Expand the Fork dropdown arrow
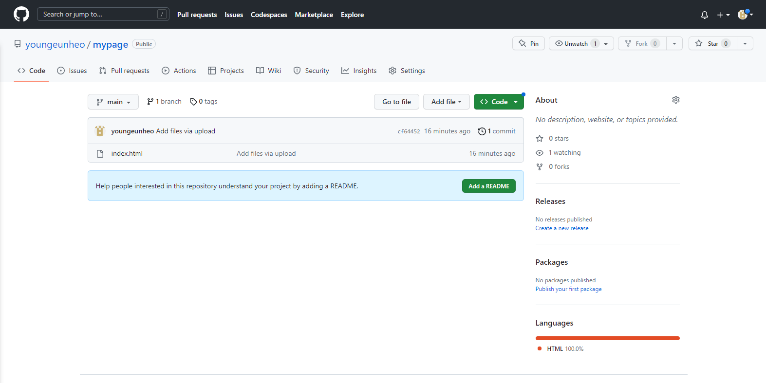 [674, 43]
